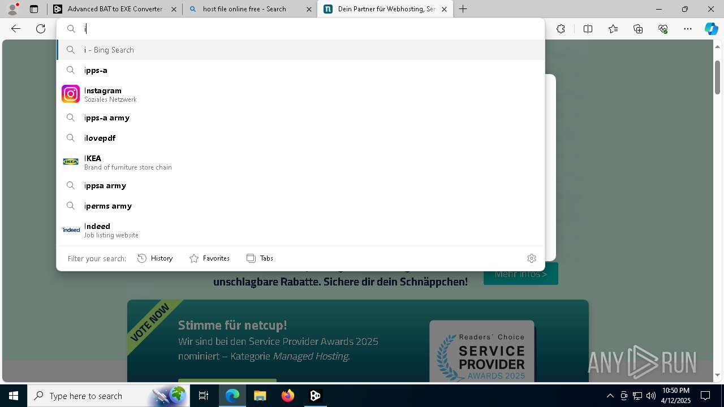Open tab actions menu icon
The width and height of the screenshot is (724, 407).
click(x=34, y=9)
